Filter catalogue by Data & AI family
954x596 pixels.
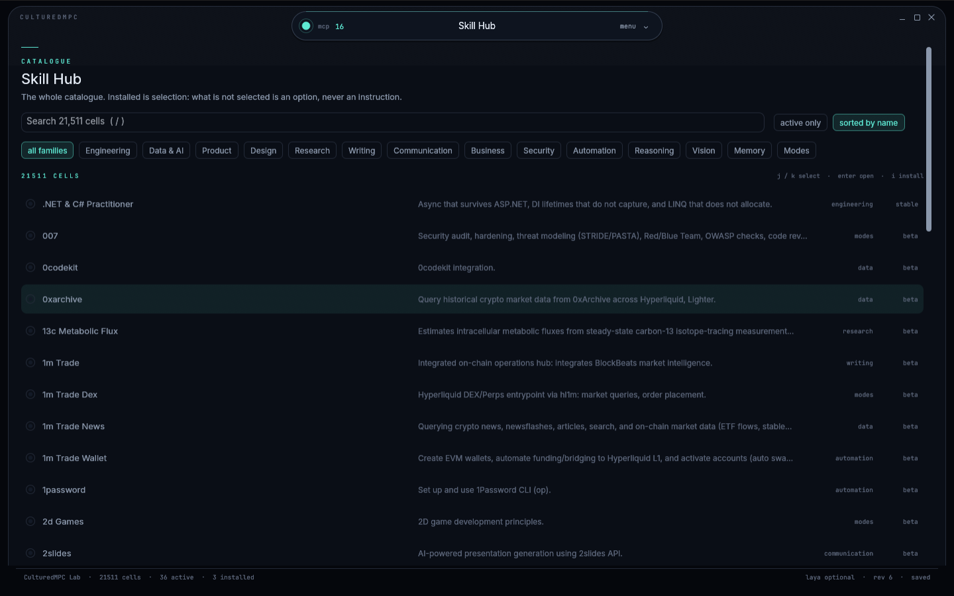[166, 150]
